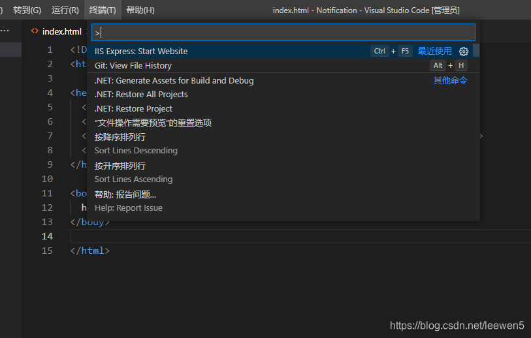Focus the command palette input box

point(283,33)
